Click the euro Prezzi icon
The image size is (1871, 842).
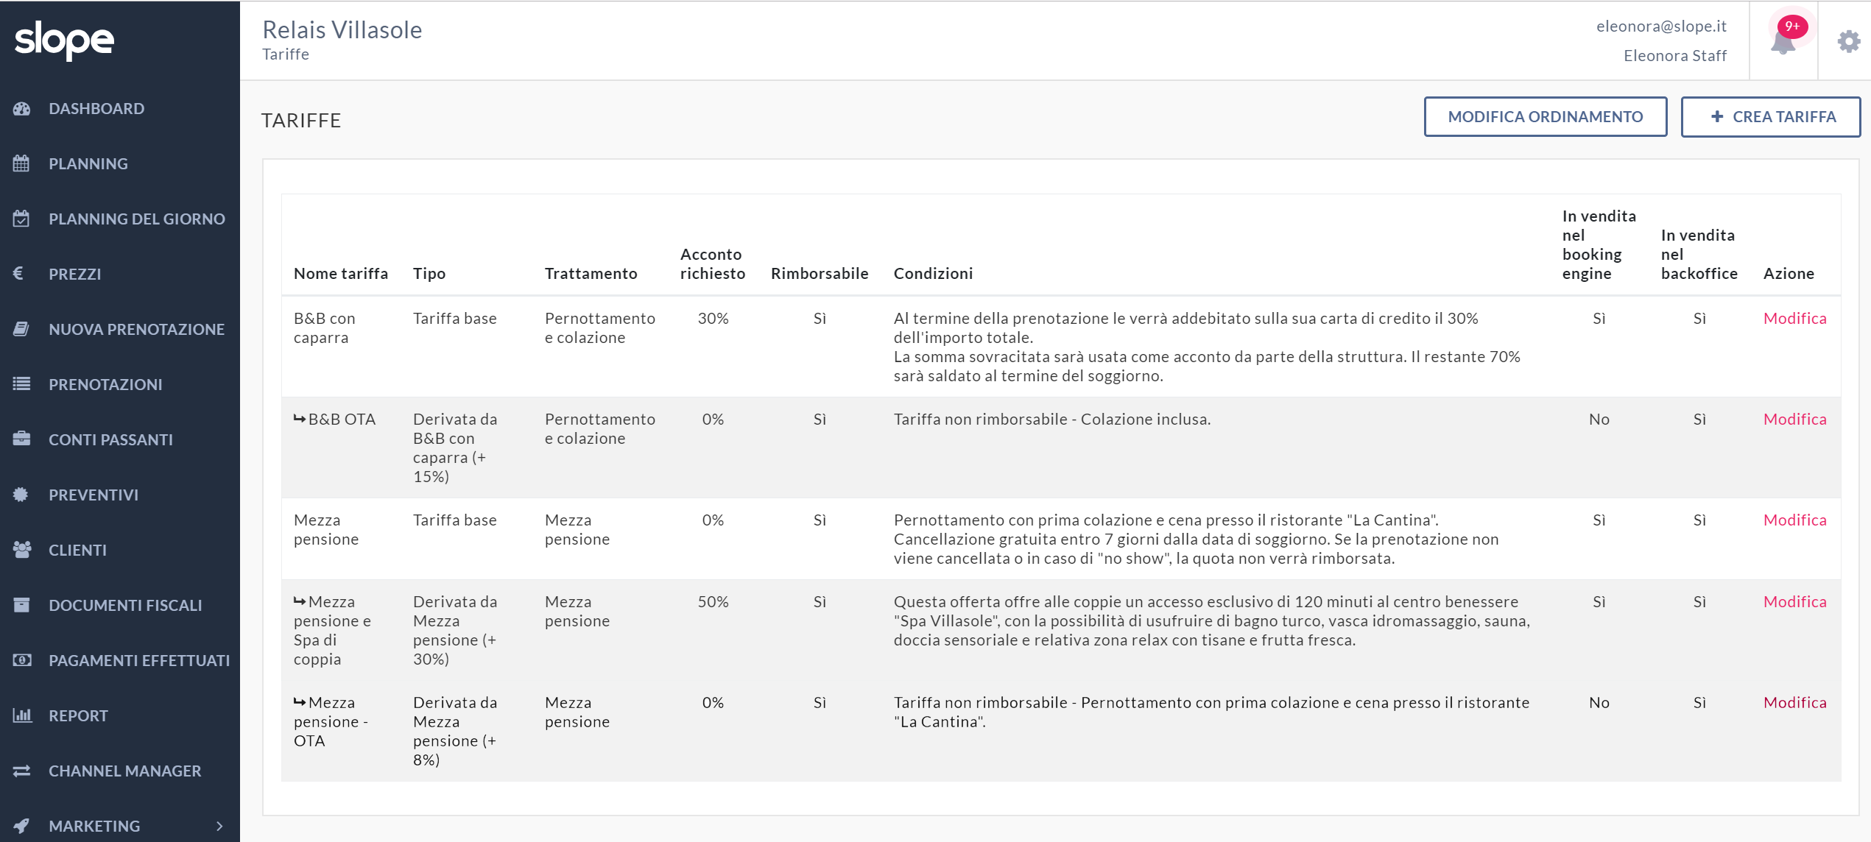tap(19, 274)
